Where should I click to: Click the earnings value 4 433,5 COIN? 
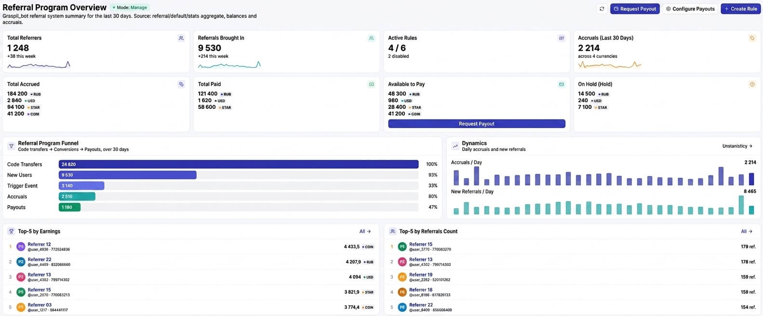(359, 247)
